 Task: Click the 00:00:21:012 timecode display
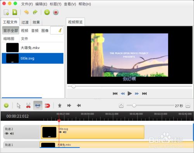(x=17, y=116)
